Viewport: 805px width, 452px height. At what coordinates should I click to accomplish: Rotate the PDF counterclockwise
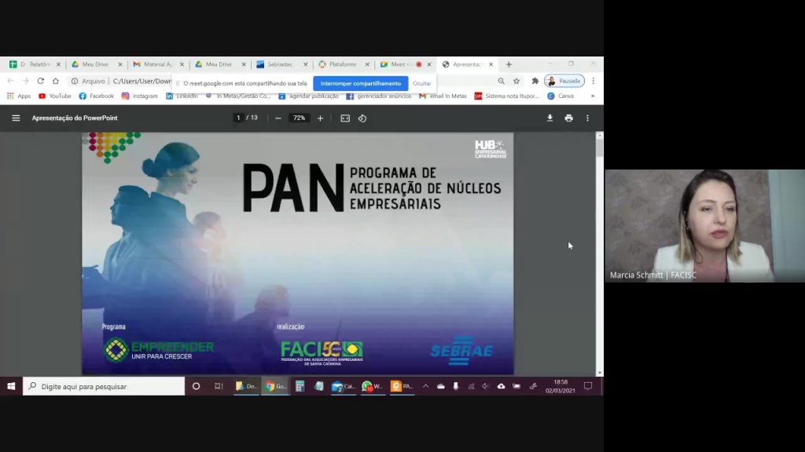(362, 118)
